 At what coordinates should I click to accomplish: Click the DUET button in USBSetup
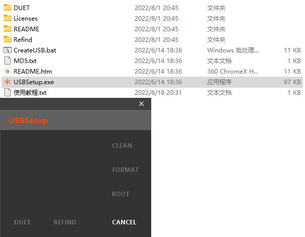pos(22,222)
